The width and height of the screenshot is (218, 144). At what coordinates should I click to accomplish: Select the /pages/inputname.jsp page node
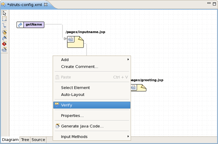tap(75, 42)
